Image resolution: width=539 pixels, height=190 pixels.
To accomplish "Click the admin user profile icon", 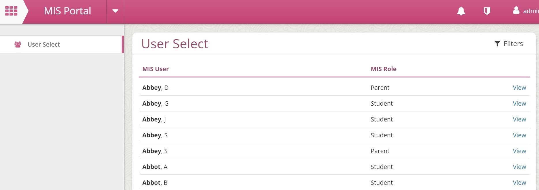I will [x=516, y=10].
